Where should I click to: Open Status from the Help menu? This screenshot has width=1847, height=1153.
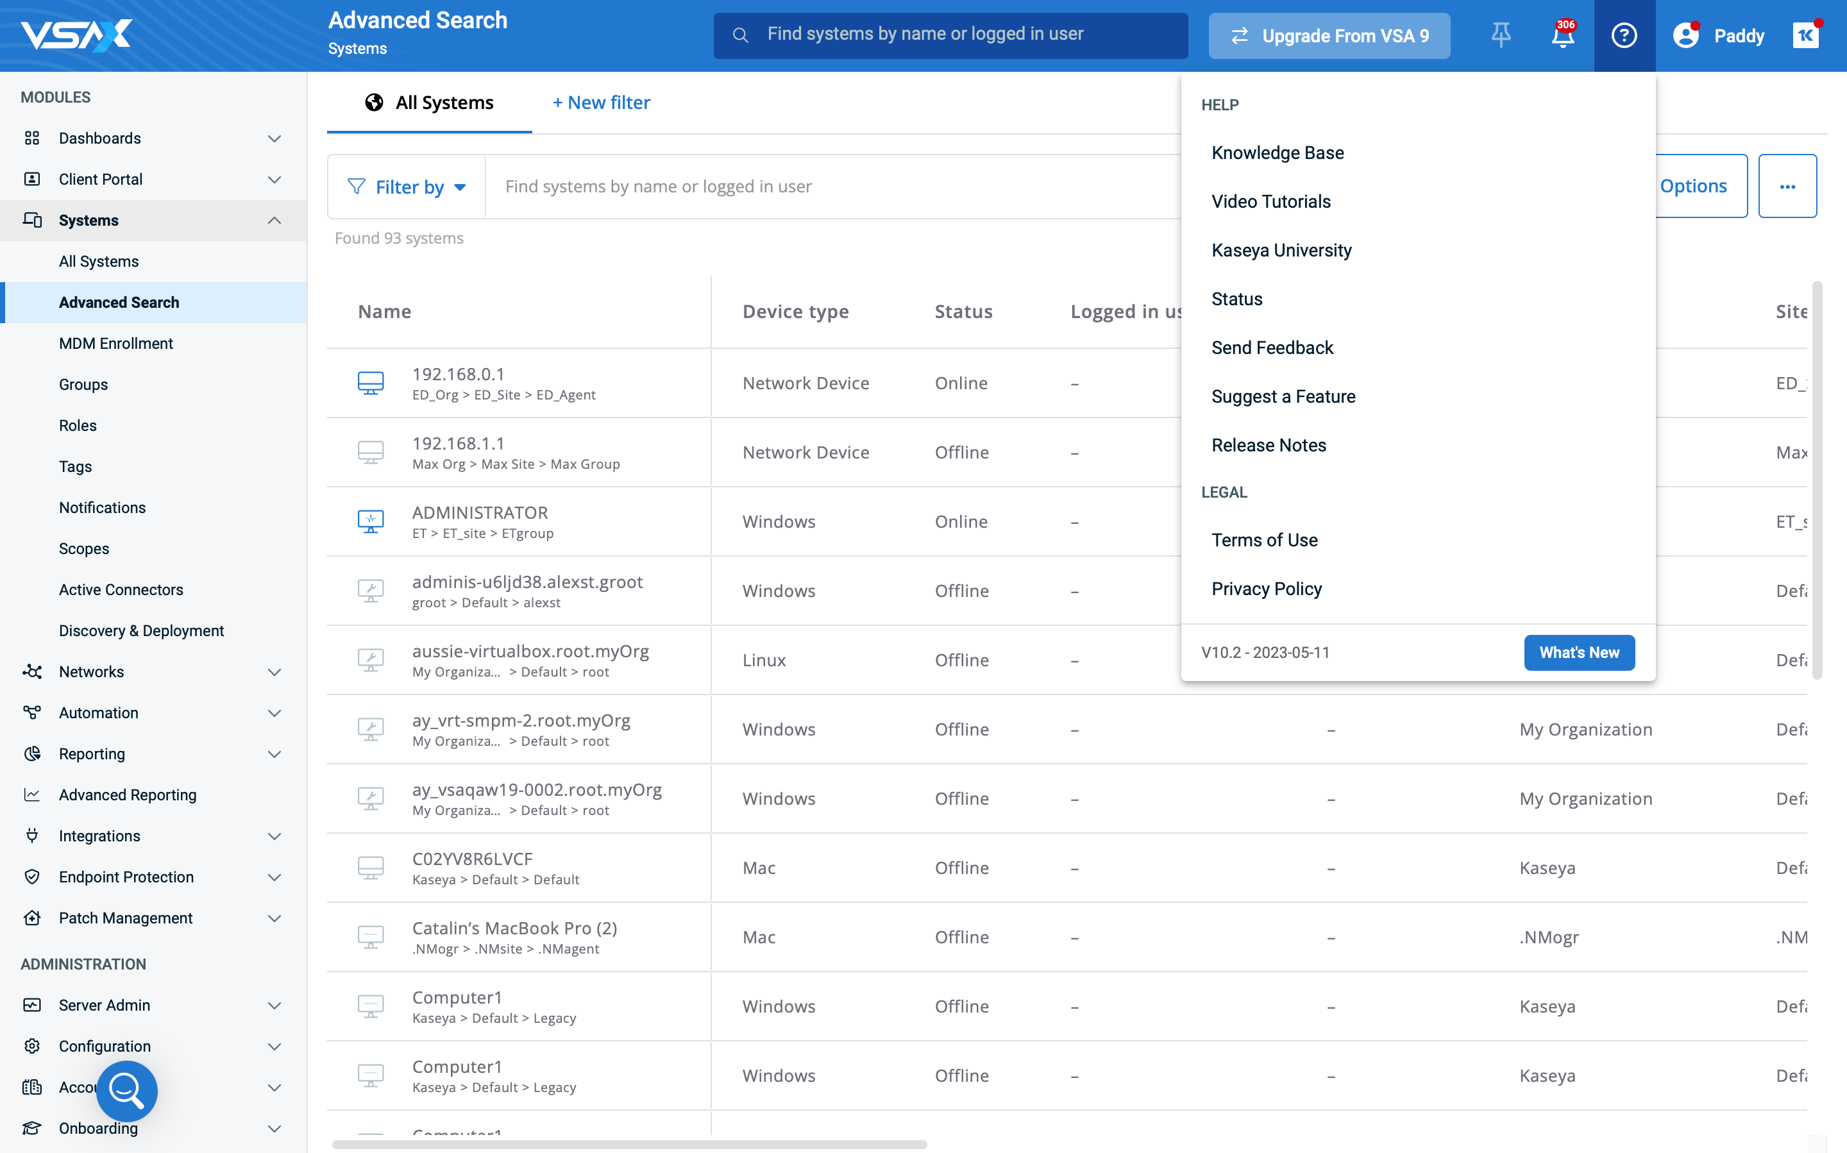click(1237, 299)
